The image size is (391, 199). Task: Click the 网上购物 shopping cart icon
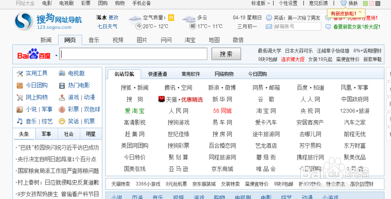(20, 97)
